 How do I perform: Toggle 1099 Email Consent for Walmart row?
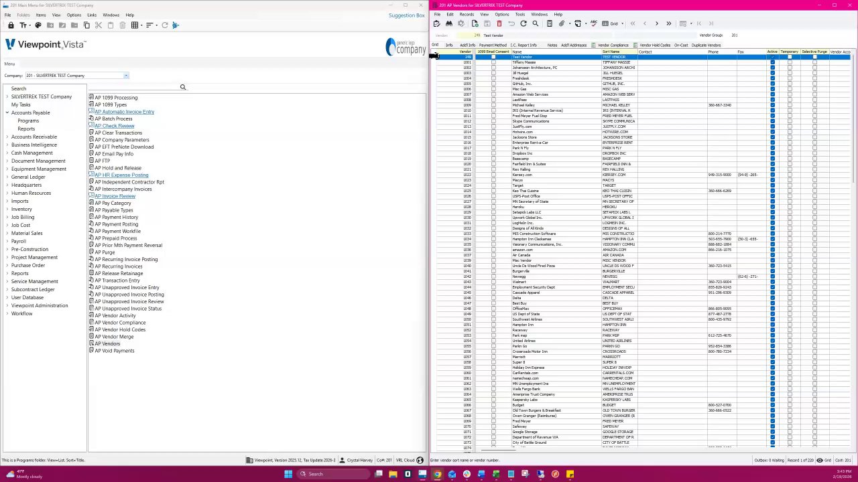tap(493, 282)
